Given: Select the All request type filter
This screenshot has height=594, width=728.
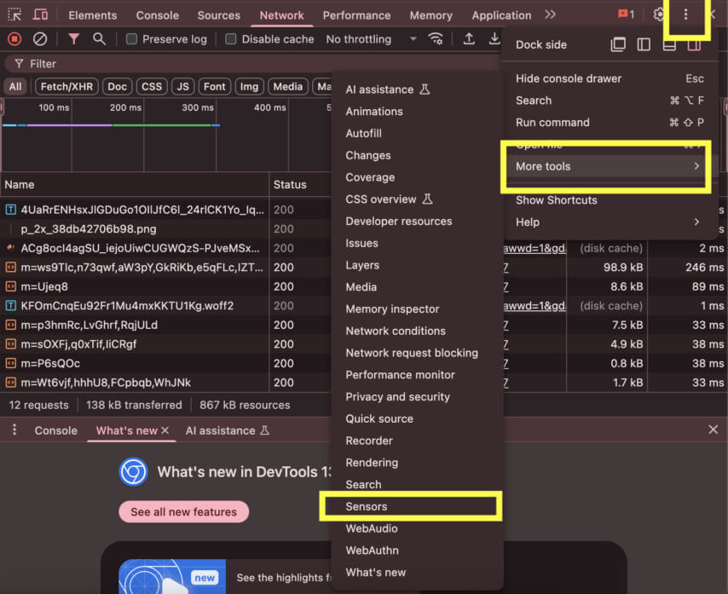Looking at the screenshot, I should coord(15,87).
